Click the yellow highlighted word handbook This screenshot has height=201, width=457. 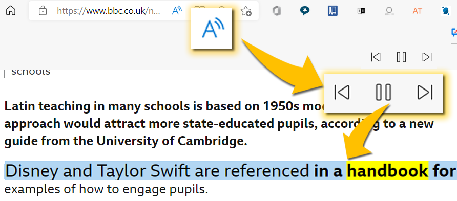(x=387, y=171)
